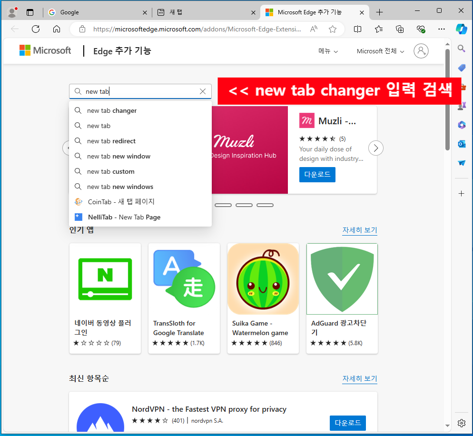Screen dimensions: 473x436
Task: Close the Google tab
Action: tap(145, 12)
